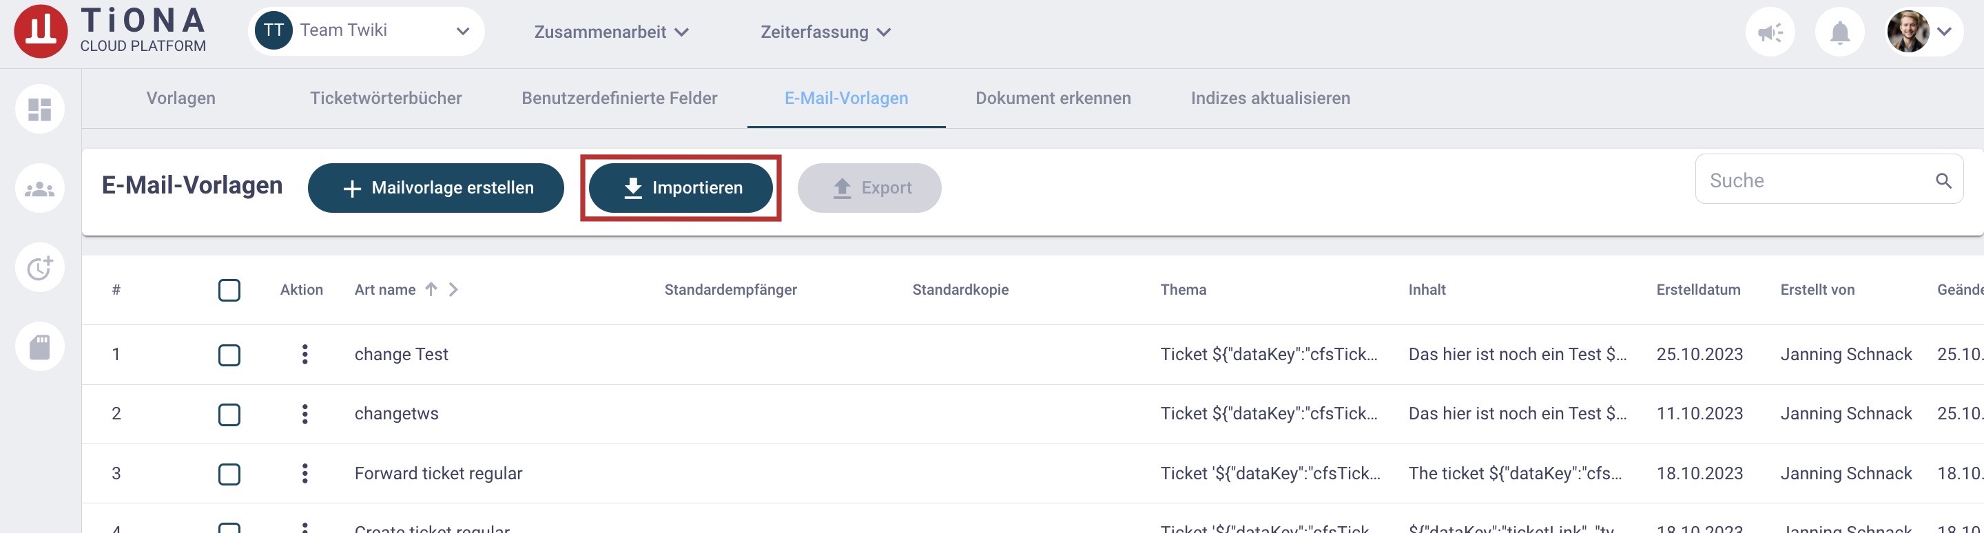Click the TT team avatar badge
The height and width of the screenshot is (533, 1984).
(x=273, y=31)
